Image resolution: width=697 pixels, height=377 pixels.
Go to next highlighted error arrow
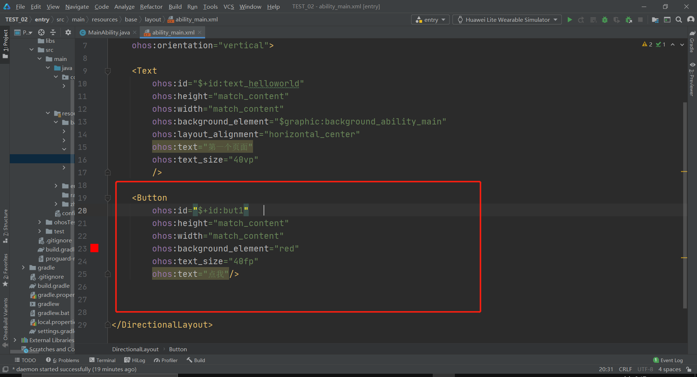[682, 44]
